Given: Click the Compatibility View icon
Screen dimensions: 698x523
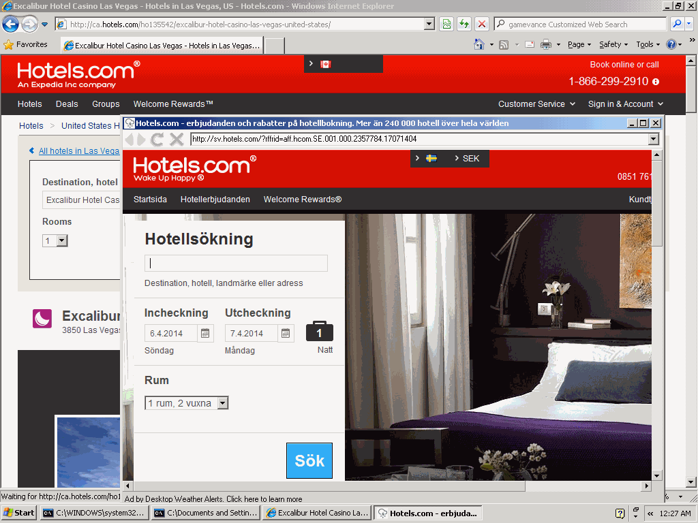Looking at the screenshot, I should click(446, 24).
